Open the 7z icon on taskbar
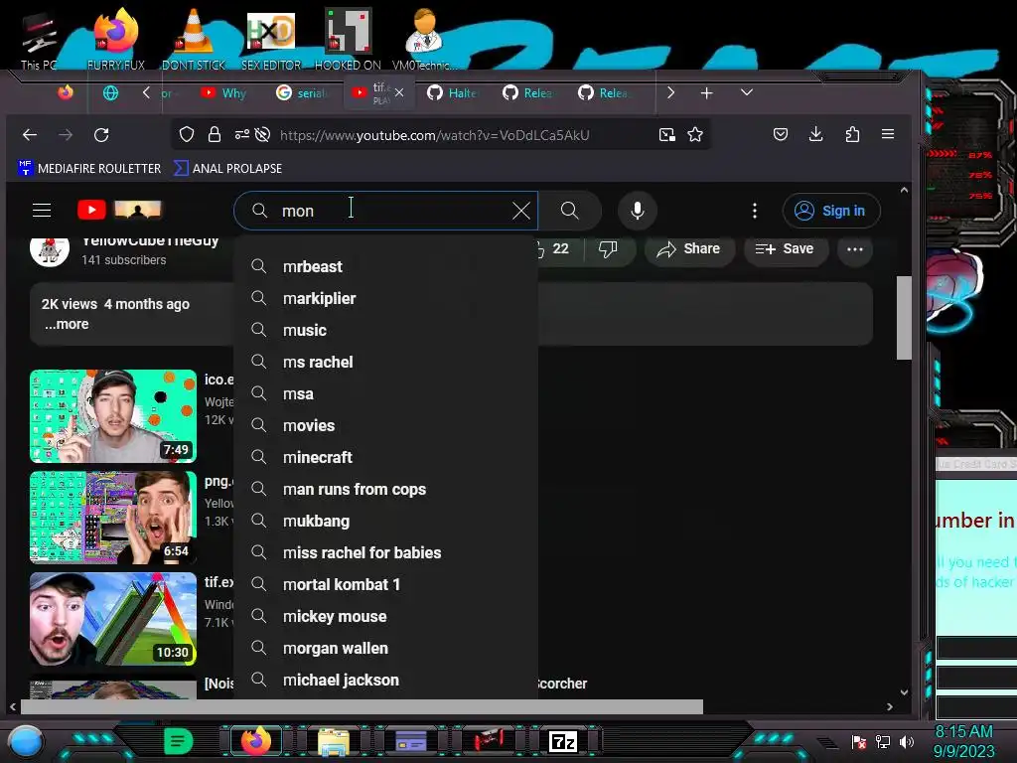 coord(562,741)
